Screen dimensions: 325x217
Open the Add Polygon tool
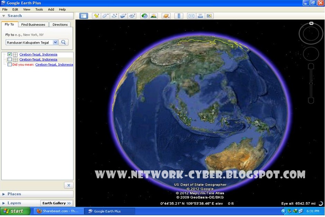pyautogui.click(x=105, y=16)
